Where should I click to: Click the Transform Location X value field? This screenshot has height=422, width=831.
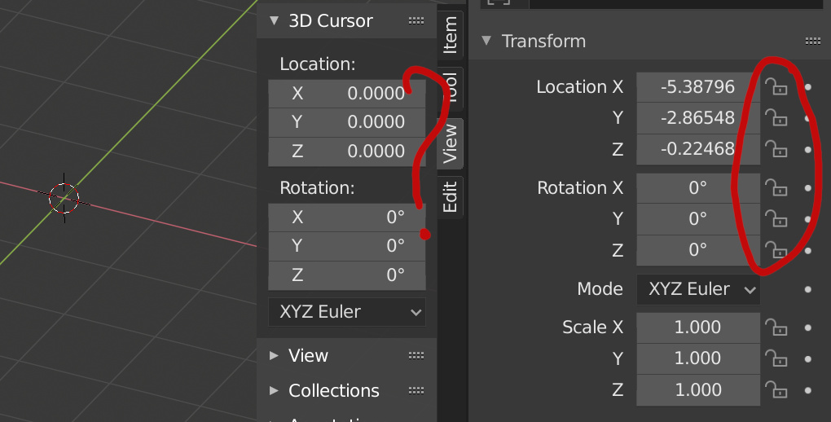(x=698, y=87)
